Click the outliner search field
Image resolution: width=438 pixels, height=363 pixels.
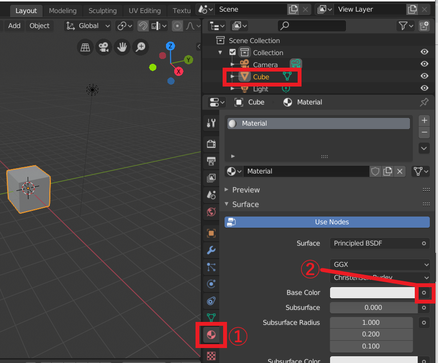click(312, 26)
